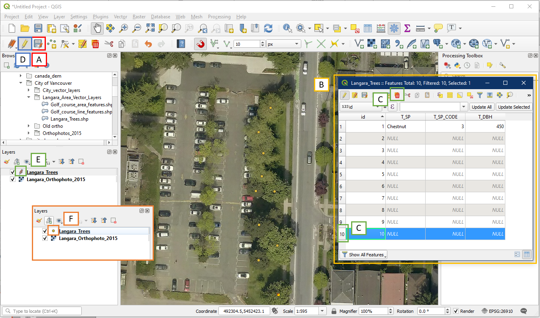
Task: Click the Refresh map icon
Action: [268, 28]
